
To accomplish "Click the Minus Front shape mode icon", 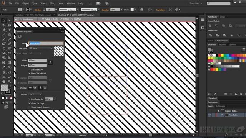I will pyautogui.click(x=217, y=26).
